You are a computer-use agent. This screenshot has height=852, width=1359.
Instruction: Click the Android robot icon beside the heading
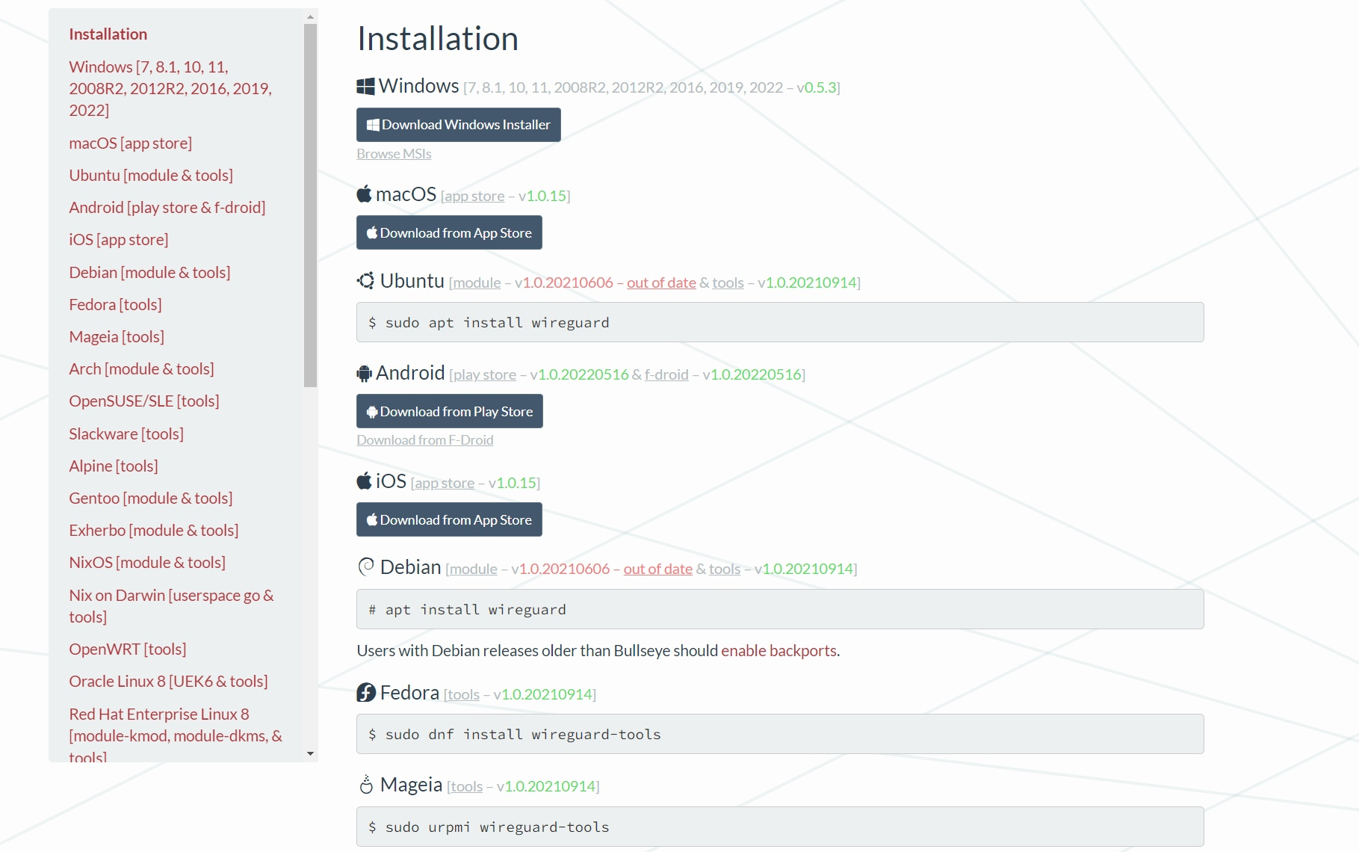coord(364,373)
